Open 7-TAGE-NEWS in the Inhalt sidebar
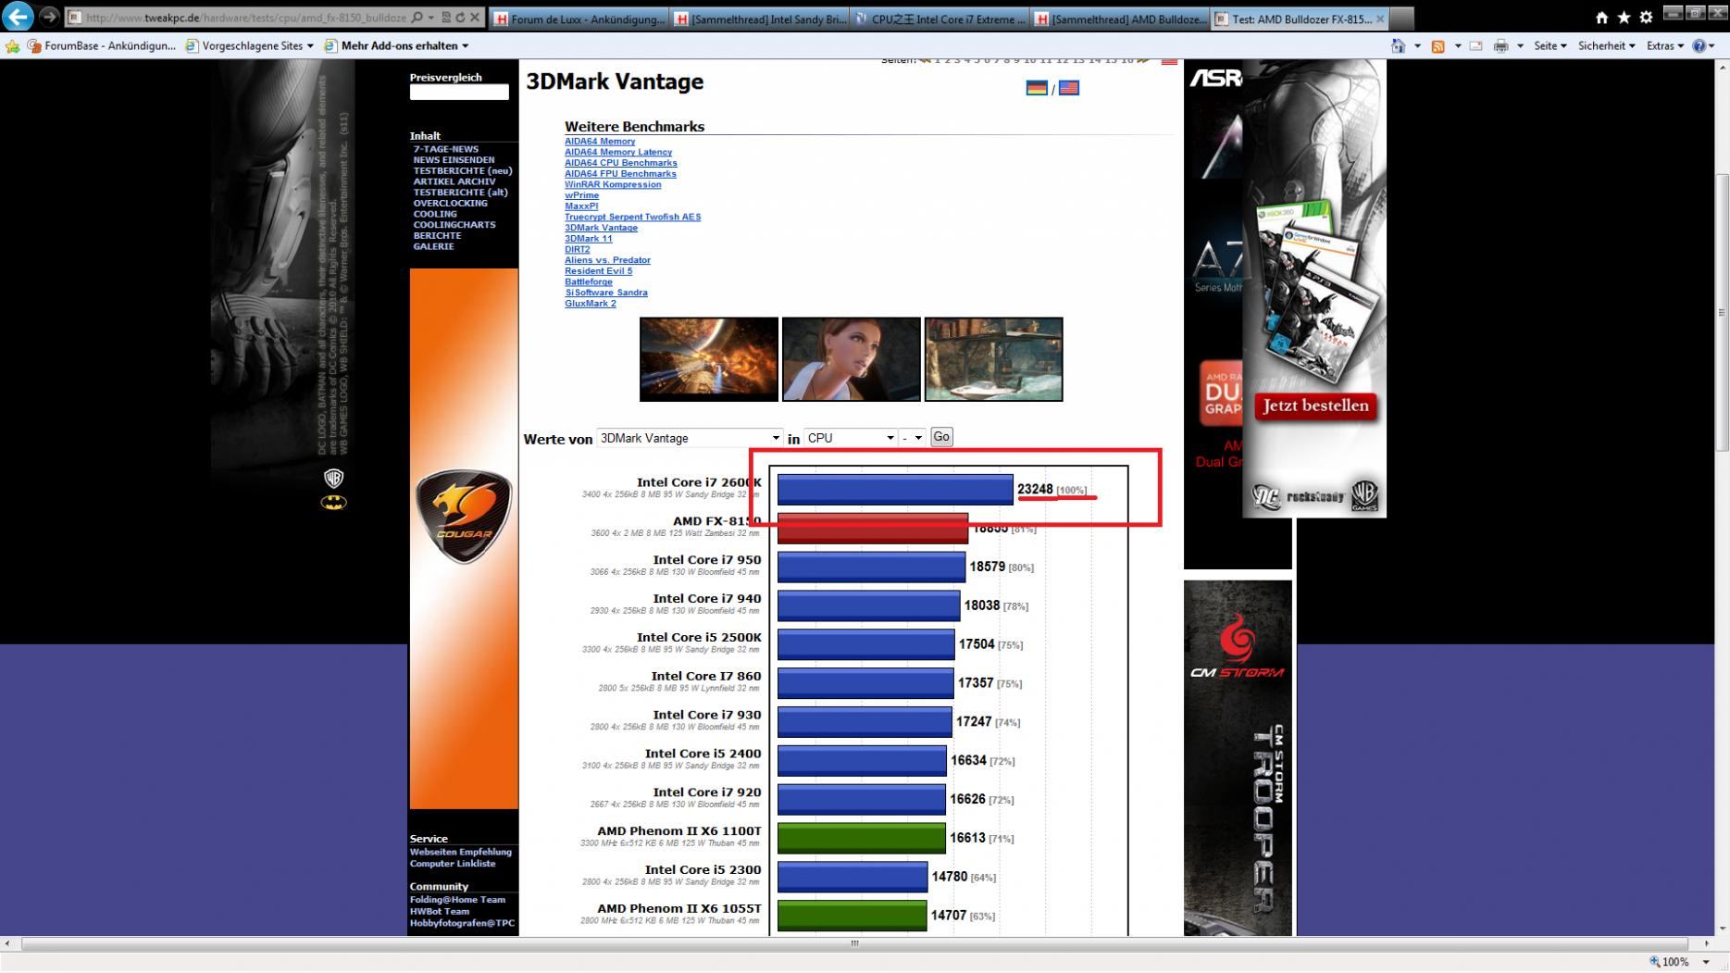Screen dimensions: 1730x973 coord(446,149)
